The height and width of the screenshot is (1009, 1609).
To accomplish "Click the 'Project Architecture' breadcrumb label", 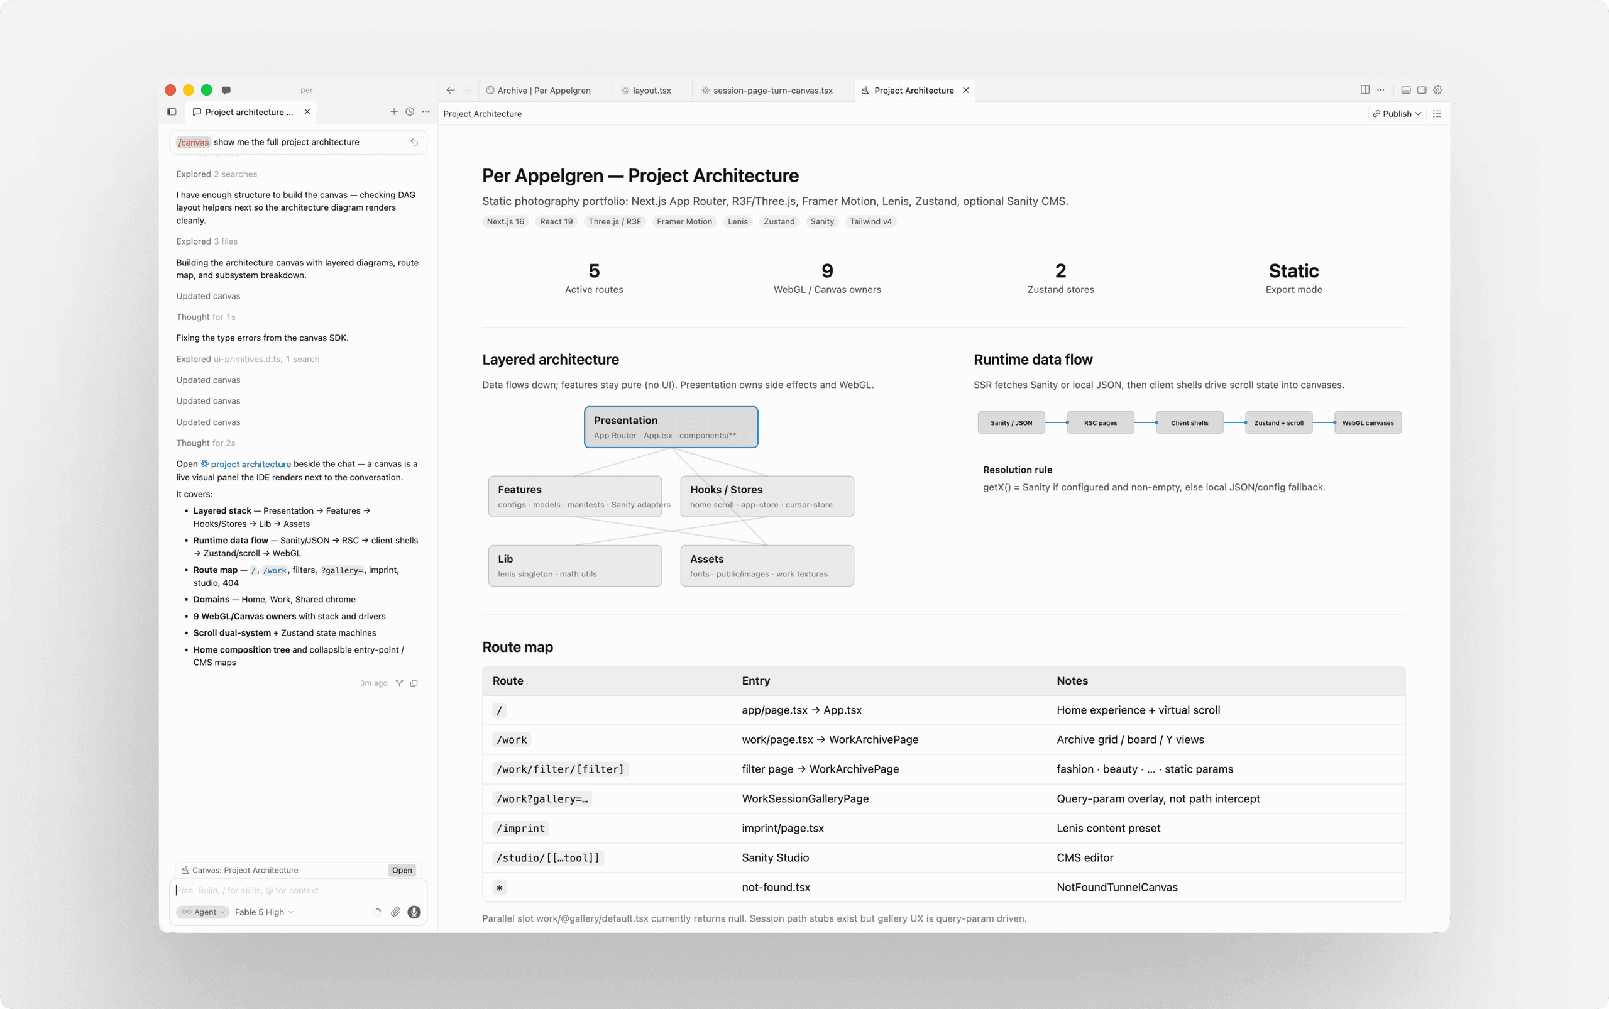I will [x=482, y=114].
